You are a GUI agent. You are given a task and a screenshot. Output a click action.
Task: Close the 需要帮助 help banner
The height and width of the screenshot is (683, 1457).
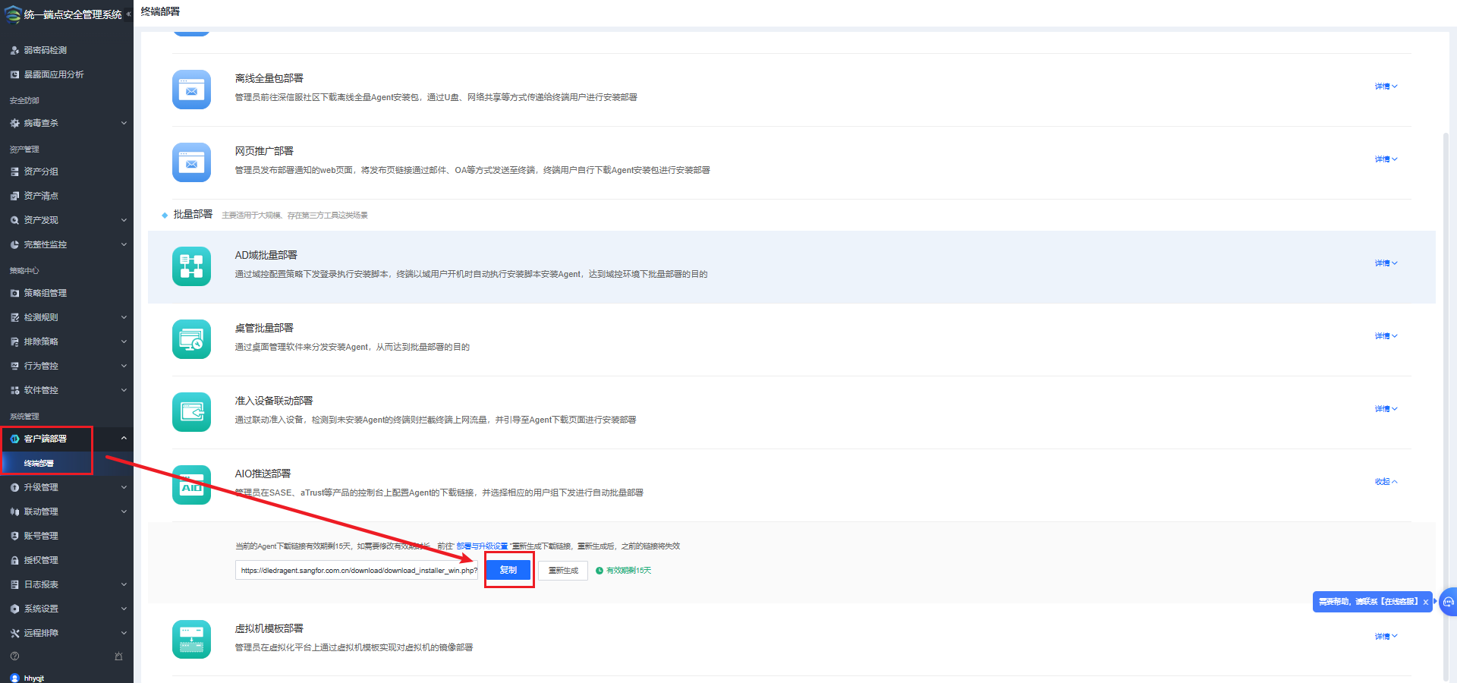click(1425, 602)
